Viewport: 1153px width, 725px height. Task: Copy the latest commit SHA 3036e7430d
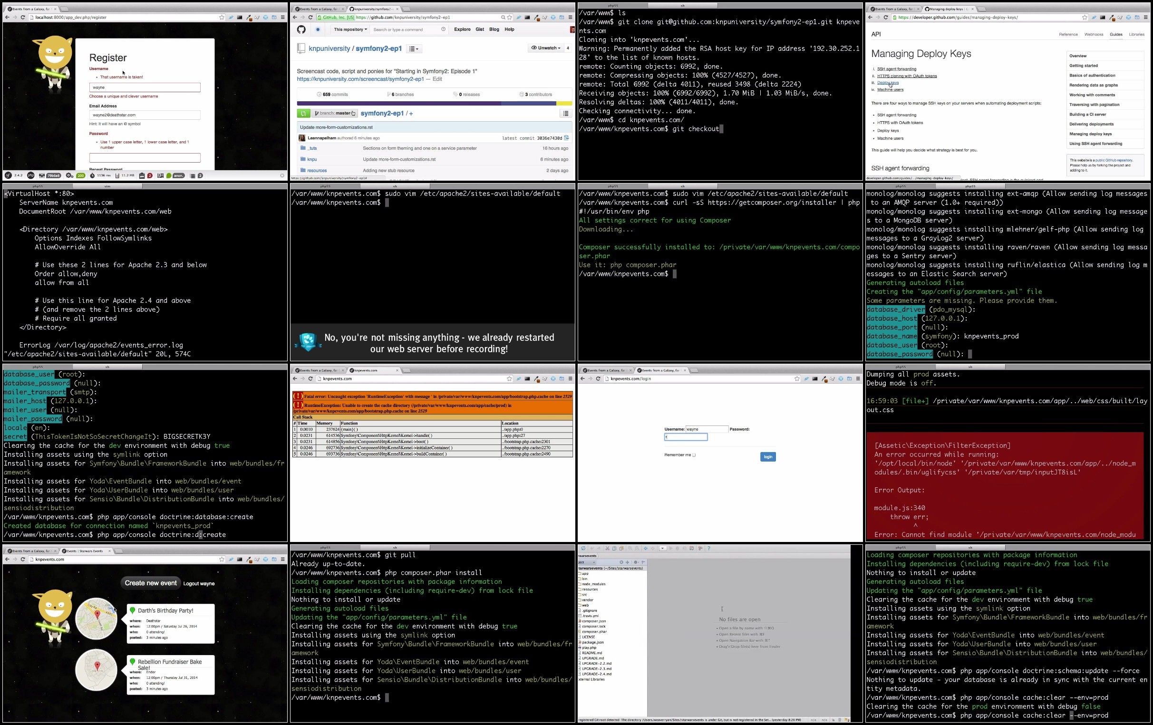click(x=566, y=138)
